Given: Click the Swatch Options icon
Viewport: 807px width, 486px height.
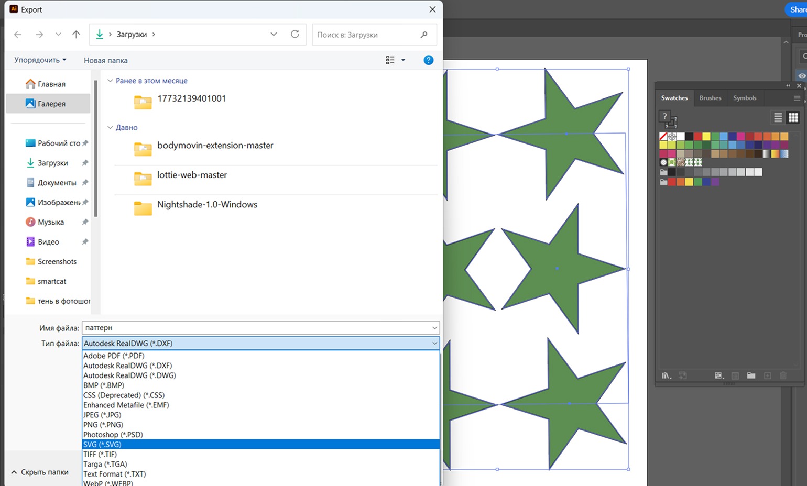Looking at the screenshot, I should pyautogui.click(x=735, y=375).
